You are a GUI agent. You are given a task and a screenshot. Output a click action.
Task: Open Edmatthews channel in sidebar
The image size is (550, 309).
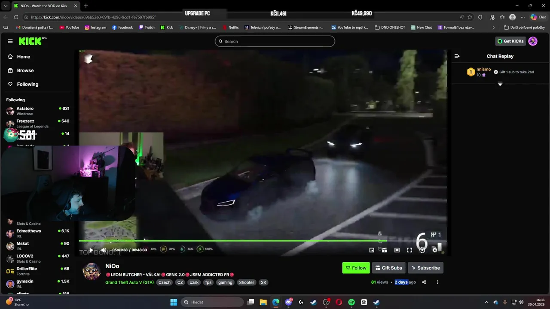click(x=38, y=233)
